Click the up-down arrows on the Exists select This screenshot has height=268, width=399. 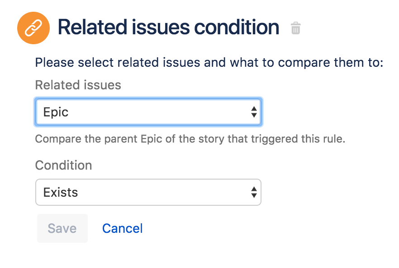click(254, 192)
